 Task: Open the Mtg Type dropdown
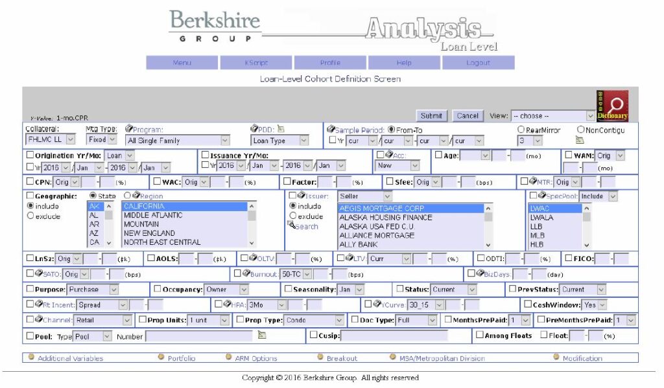point(101,139)
